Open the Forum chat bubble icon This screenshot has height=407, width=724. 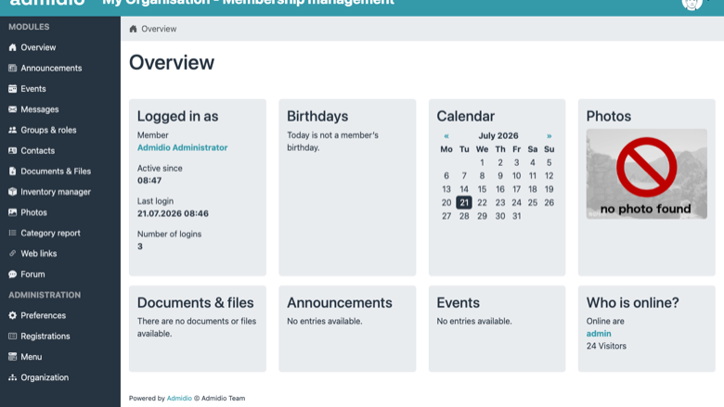tap(12, 274)
